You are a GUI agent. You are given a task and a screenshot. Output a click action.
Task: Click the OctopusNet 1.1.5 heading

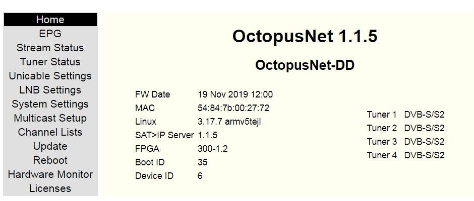tap(305, 36)
